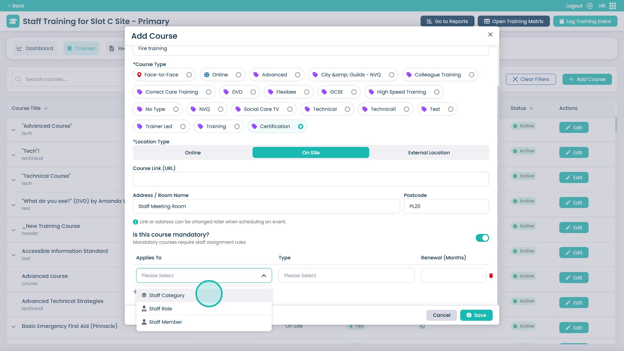Click the Online globe icon

click(207, 75)
